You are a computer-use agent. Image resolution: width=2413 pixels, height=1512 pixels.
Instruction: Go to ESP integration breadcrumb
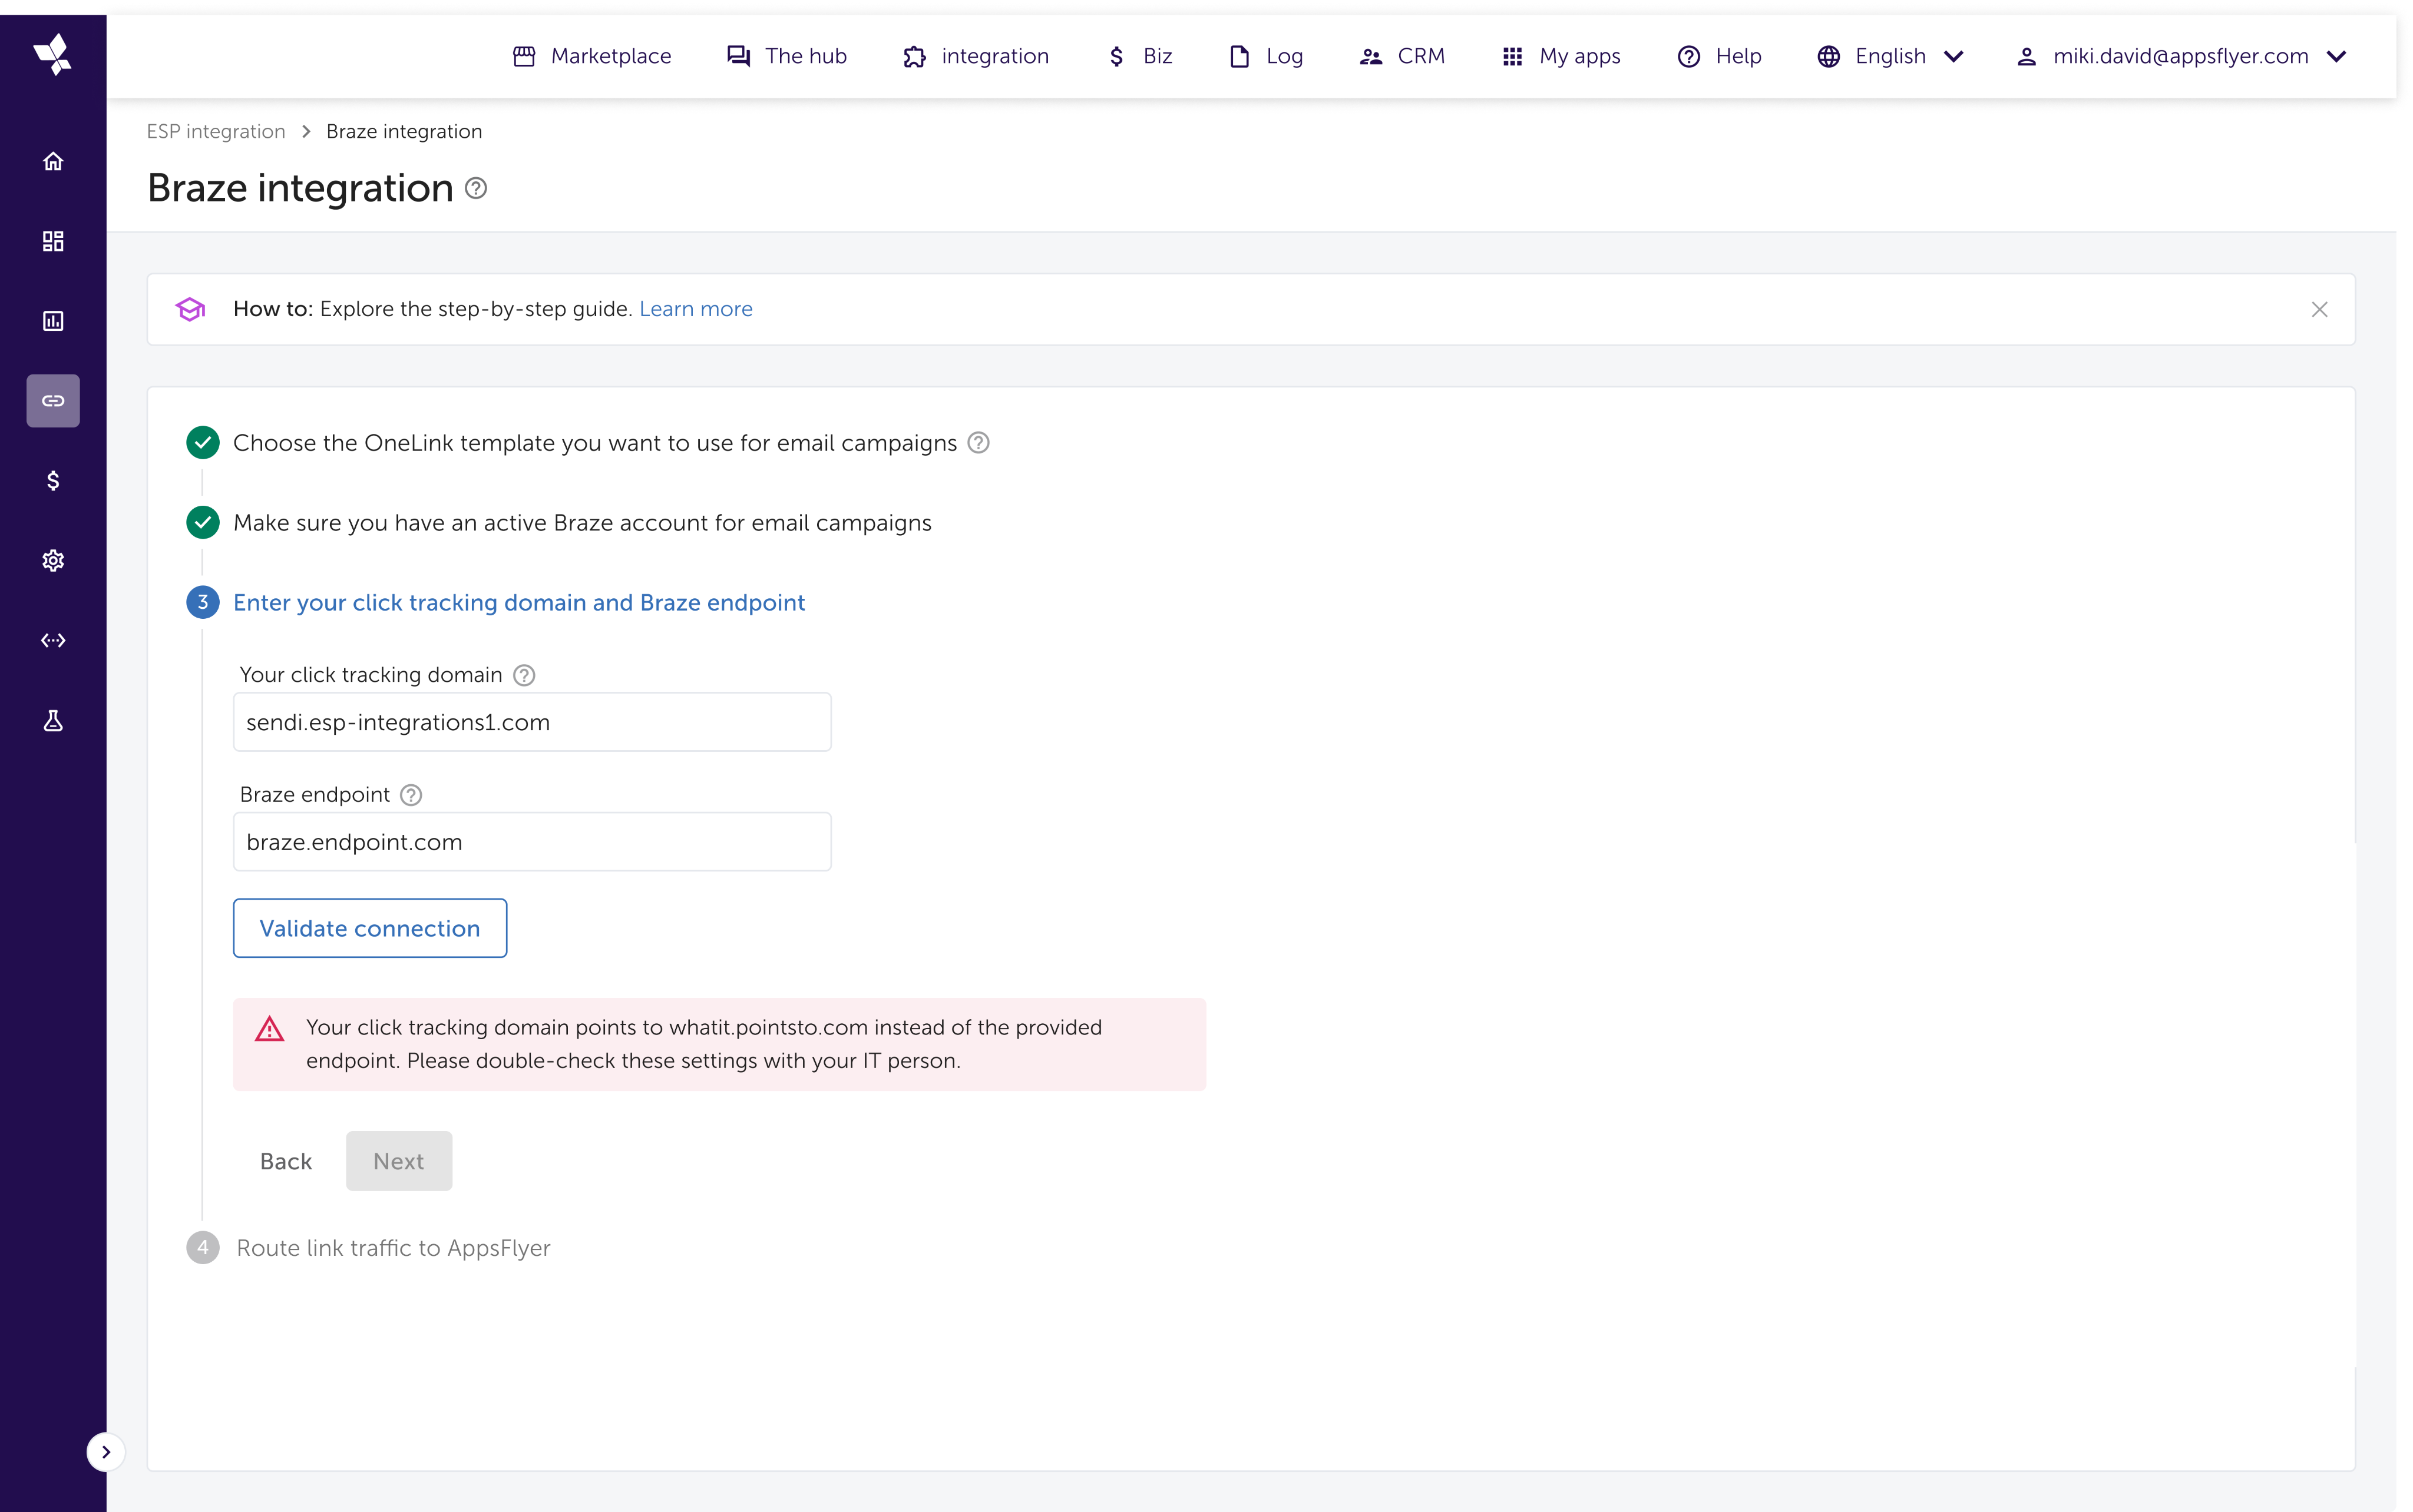click(216, 132)
